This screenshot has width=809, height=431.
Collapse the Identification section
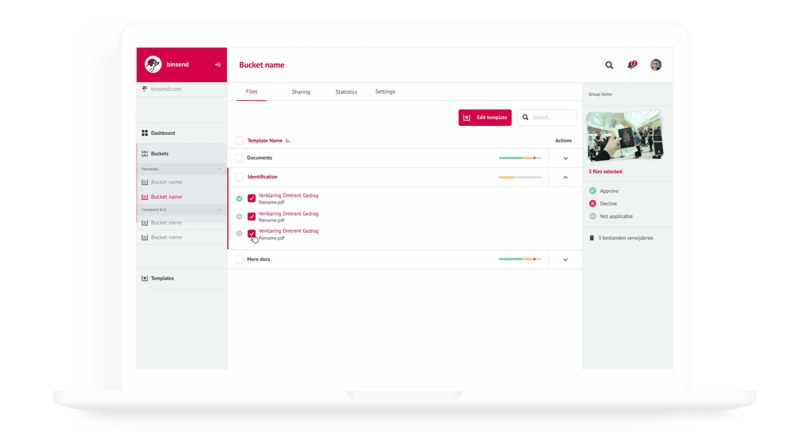point(565,177)
